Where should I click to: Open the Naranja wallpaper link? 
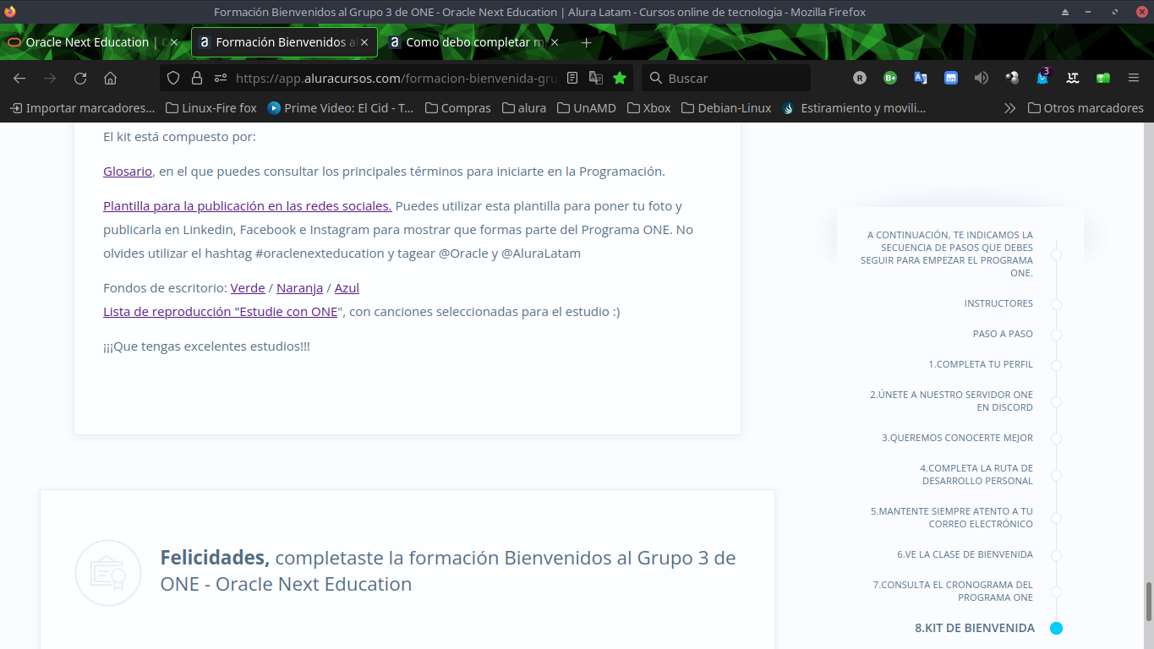[x=300, y=288]
